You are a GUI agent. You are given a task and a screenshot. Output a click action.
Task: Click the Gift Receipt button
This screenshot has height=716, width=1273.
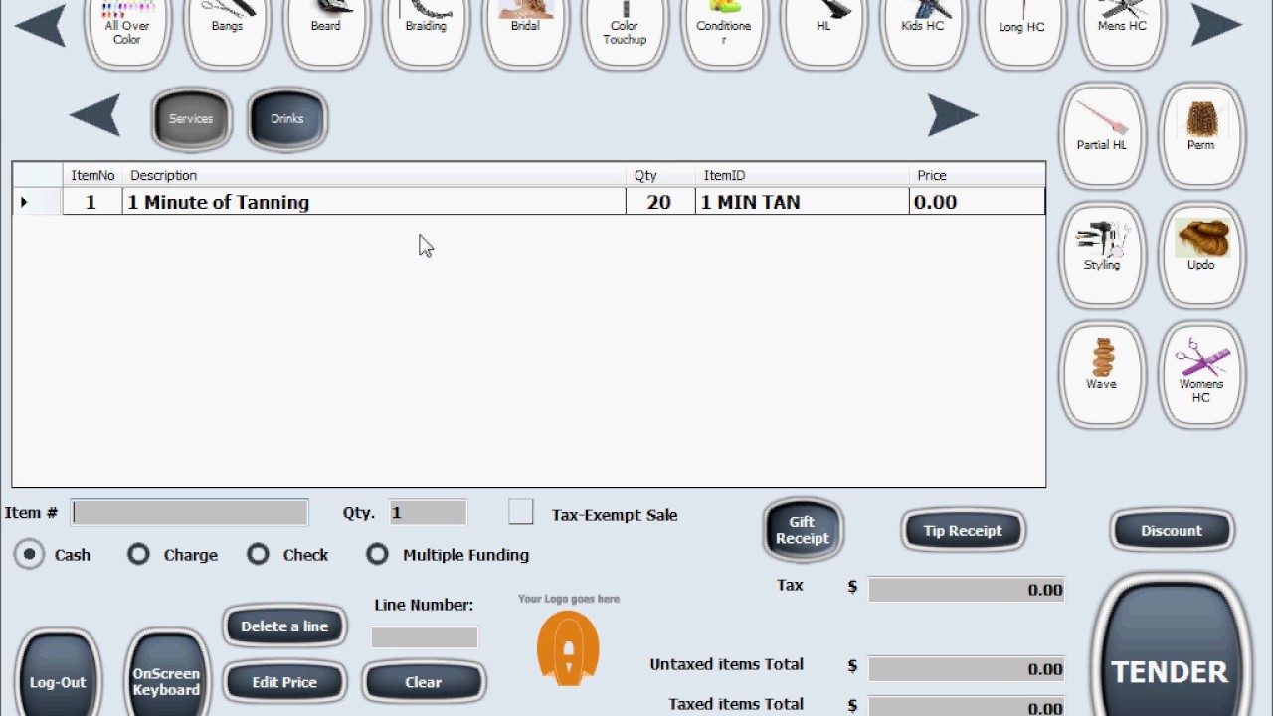tap(803, 530)
